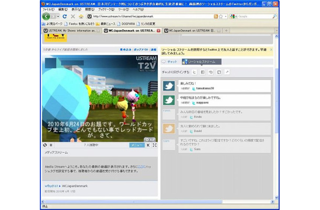Click the player sync/refresh icon
320x210 pixels.
point(45,145)
